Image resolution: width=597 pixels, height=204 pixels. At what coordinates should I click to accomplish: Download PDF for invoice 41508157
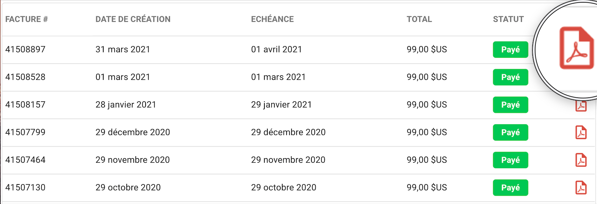[581, 106]
